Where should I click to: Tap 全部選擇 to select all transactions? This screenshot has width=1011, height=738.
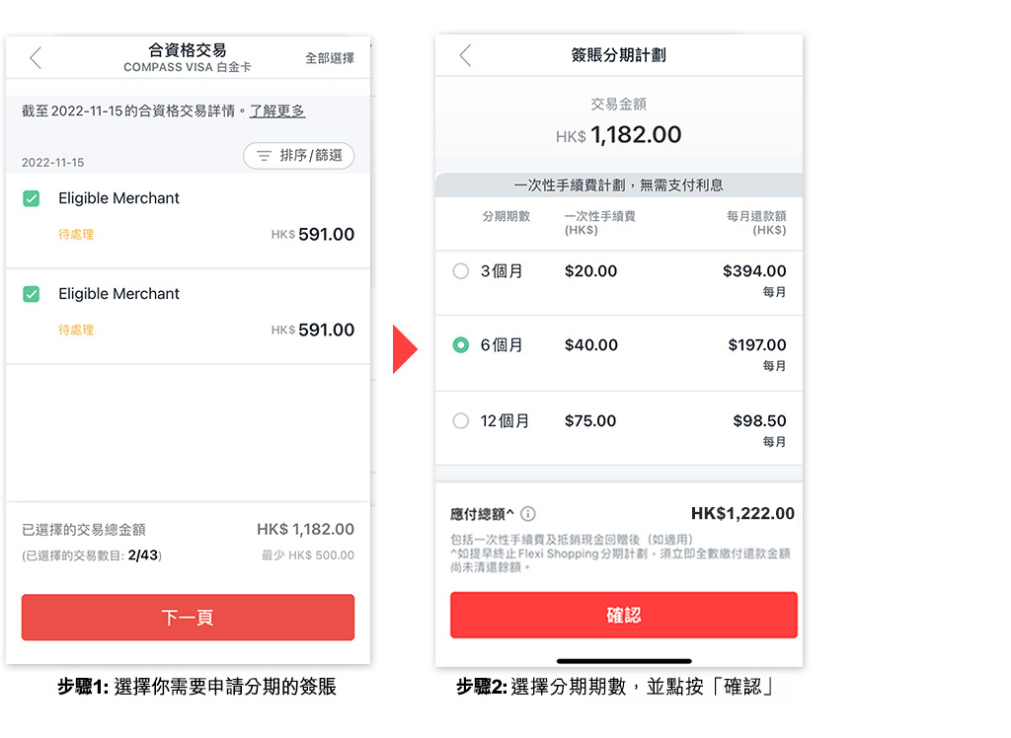(330, 58)
